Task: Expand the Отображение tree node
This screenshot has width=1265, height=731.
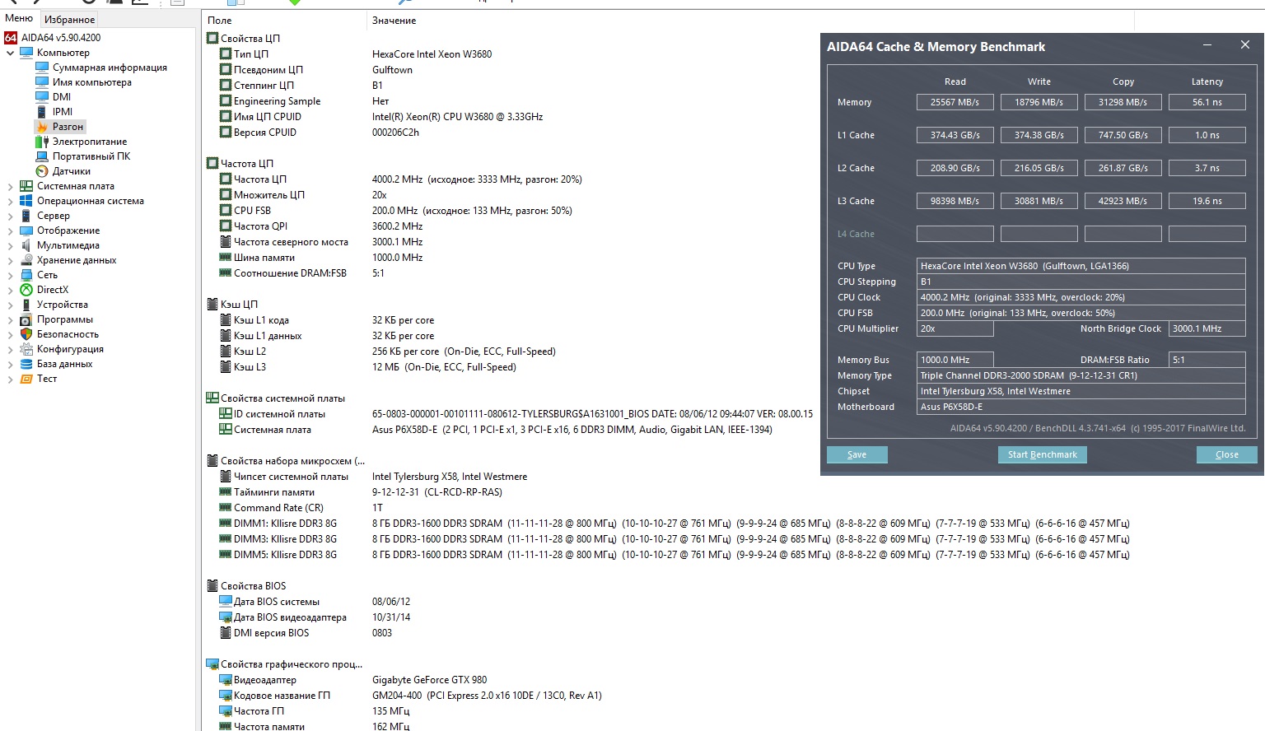Action: (x=10, y=230)
